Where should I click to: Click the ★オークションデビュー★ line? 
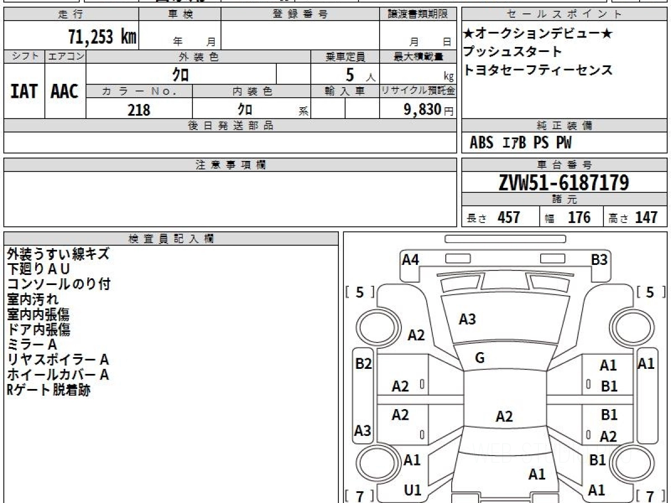pyautogui.click(x=537, y=34)
